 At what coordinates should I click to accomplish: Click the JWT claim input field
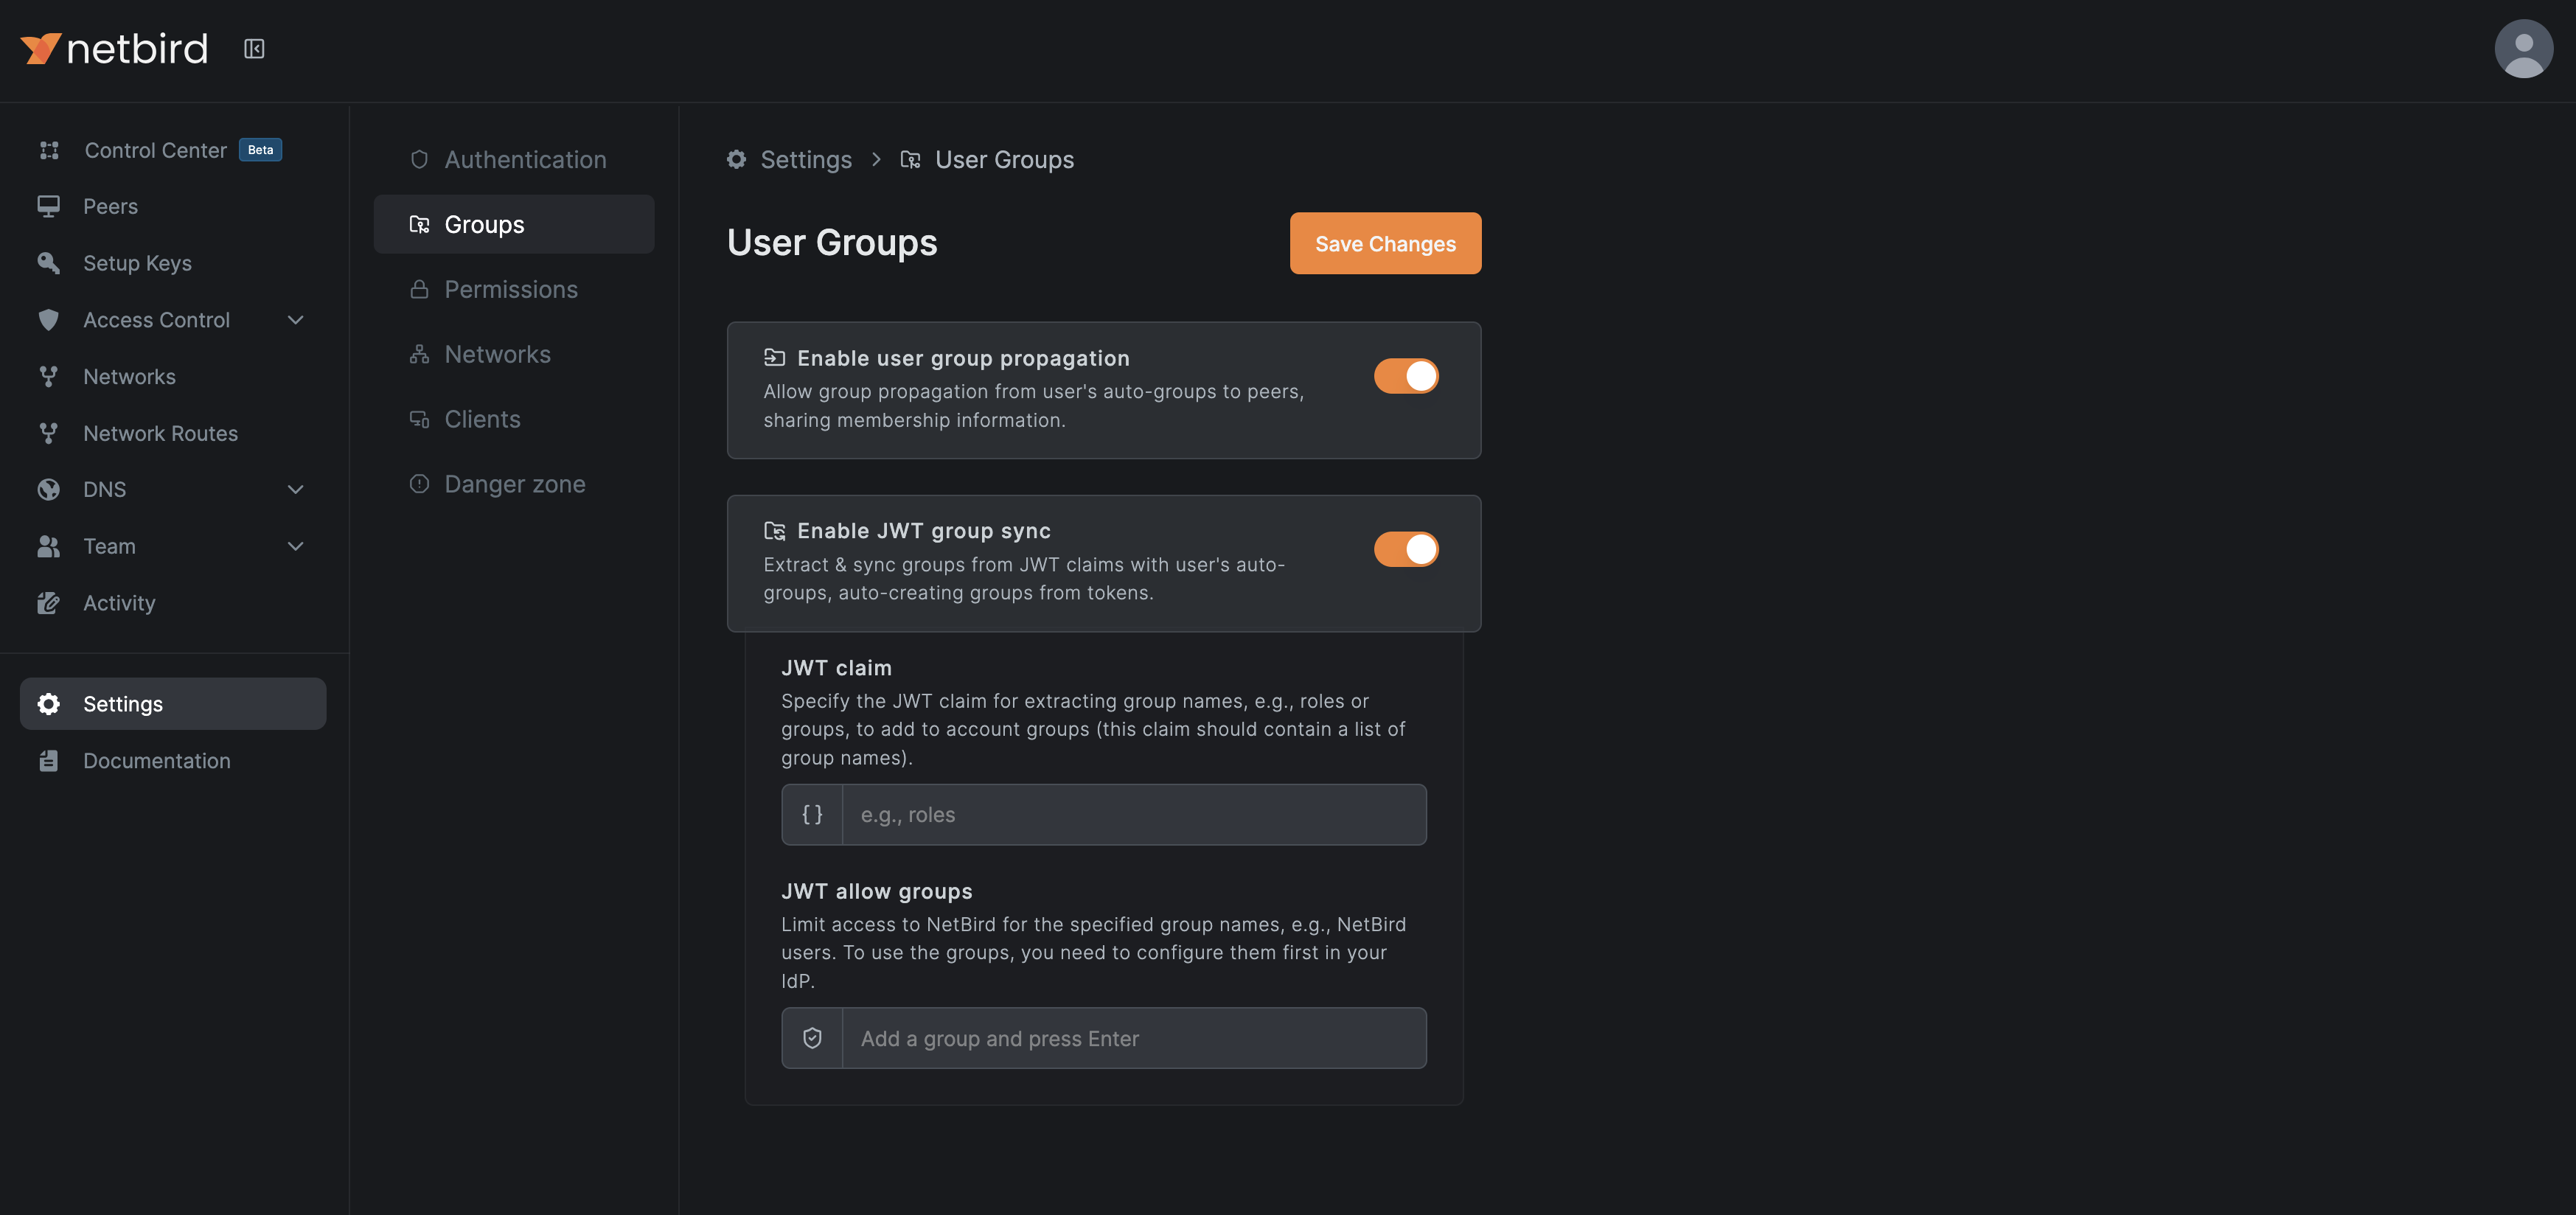point(1133,814)
